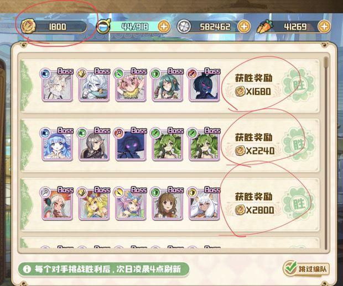The image size is (343, 286).
Task: View the pink-haired Boss portrait in first row
Action: tap(131, 86)
